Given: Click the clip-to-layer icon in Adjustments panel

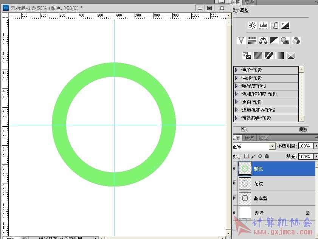Looking at the screenshot, I should point(303,129).
